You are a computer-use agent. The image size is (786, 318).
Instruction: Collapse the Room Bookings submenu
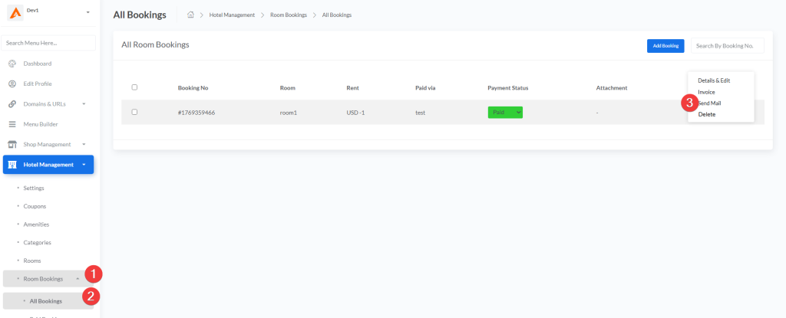[x=78, y=278]
